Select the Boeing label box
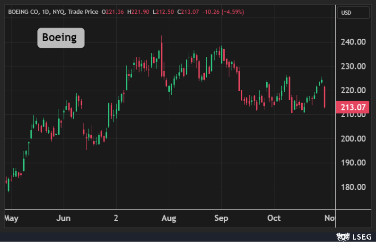 point(61,38)
